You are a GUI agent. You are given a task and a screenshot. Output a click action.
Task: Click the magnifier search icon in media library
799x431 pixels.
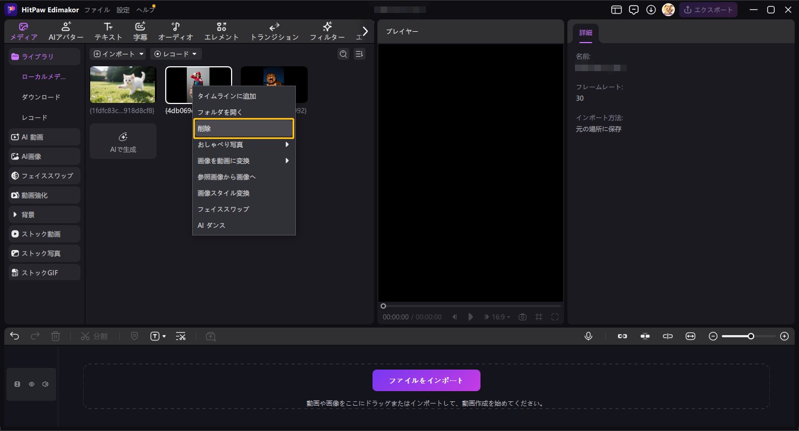[x=343, y=54]
